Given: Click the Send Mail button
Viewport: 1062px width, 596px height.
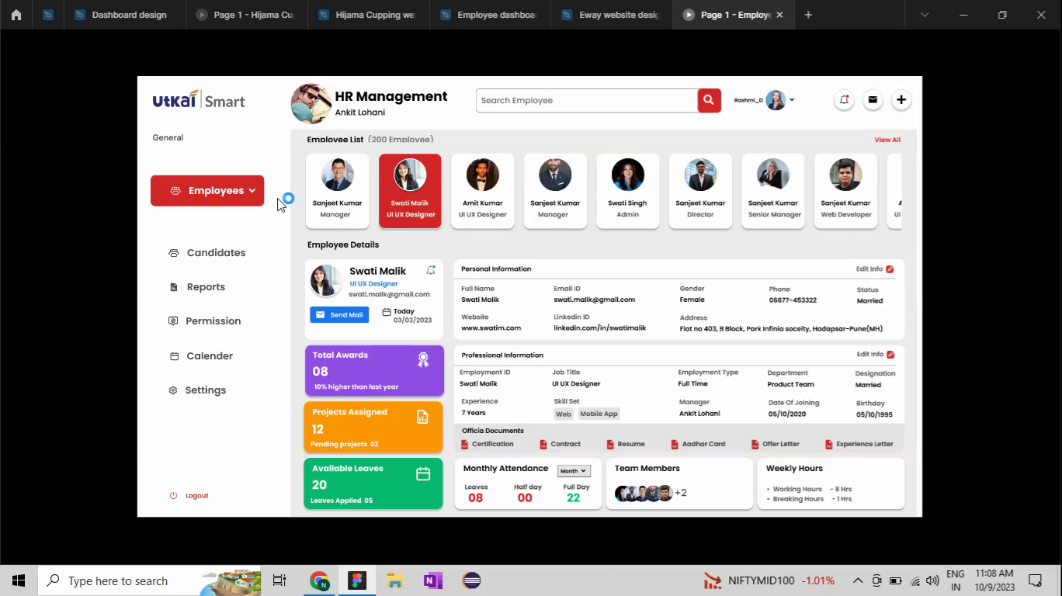Looking at the screenshot, I should tap(339, 314).
